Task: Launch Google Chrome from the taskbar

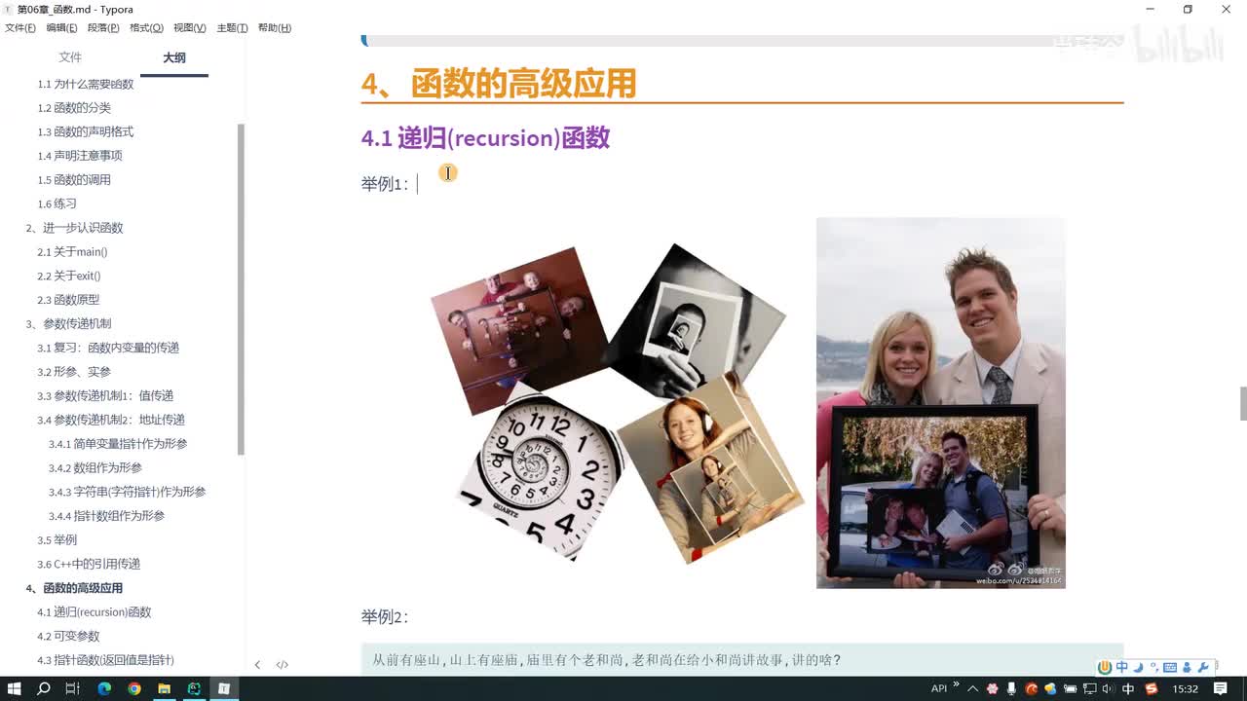Action: click(133, 688)
